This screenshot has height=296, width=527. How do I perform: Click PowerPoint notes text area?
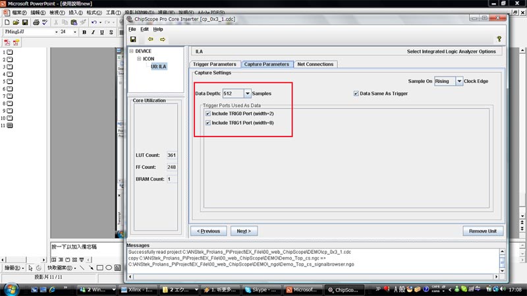pyautogui.click(x=86, y=249)
